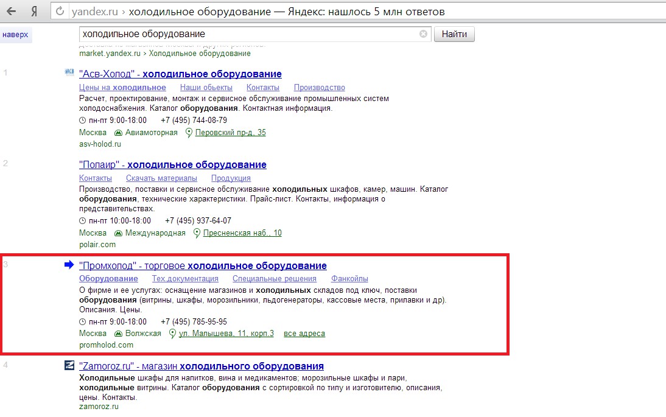The height and width of the screenshot is (417, 666).
Task: Reload the page with refresh icon
Action: click(x=60, y=11)
